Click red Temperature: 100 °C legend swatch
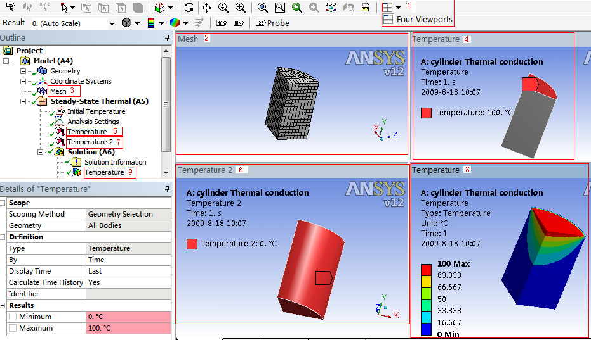591x340 pixels. click(x=426, y=113)
